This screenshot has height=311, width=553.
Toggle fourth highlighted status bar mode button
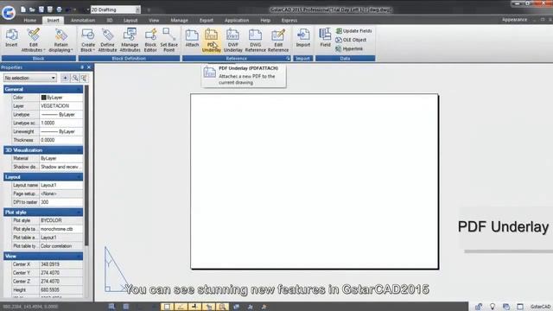point(208,307)
